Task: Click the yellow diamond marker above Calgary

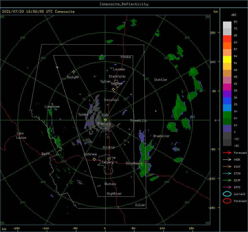Action: (109, 159)
